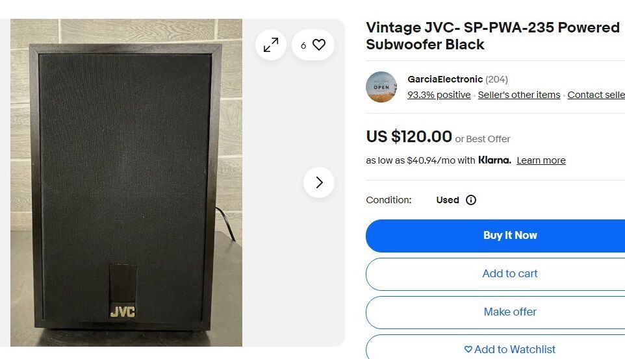The height and width of the screenshot is (359, 625).
Task: Click the Contact seller link
Action: coord(596,95)
